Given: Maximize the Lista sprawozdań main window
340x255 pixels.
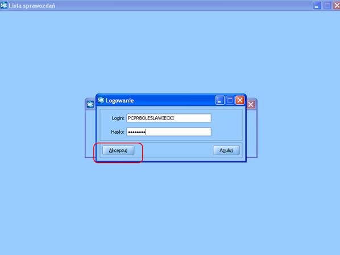Looking at the screenshot, I should (327, 6).
